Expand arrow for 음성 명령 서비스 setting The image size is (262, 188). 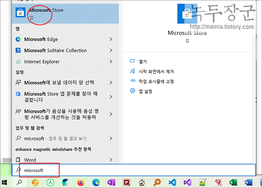coord(111,114)
